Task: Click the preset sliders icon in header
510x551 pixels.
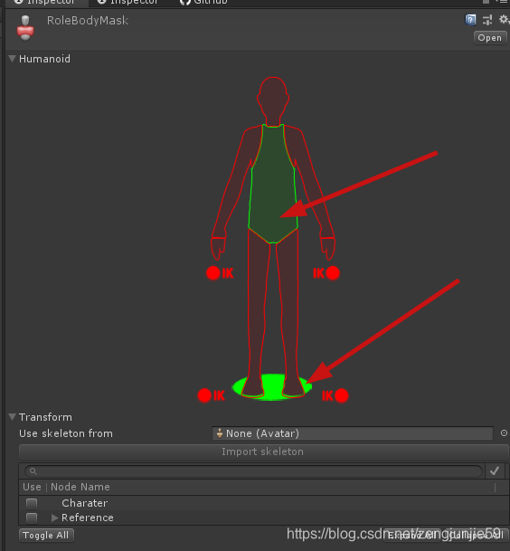Action: point(487,20)
